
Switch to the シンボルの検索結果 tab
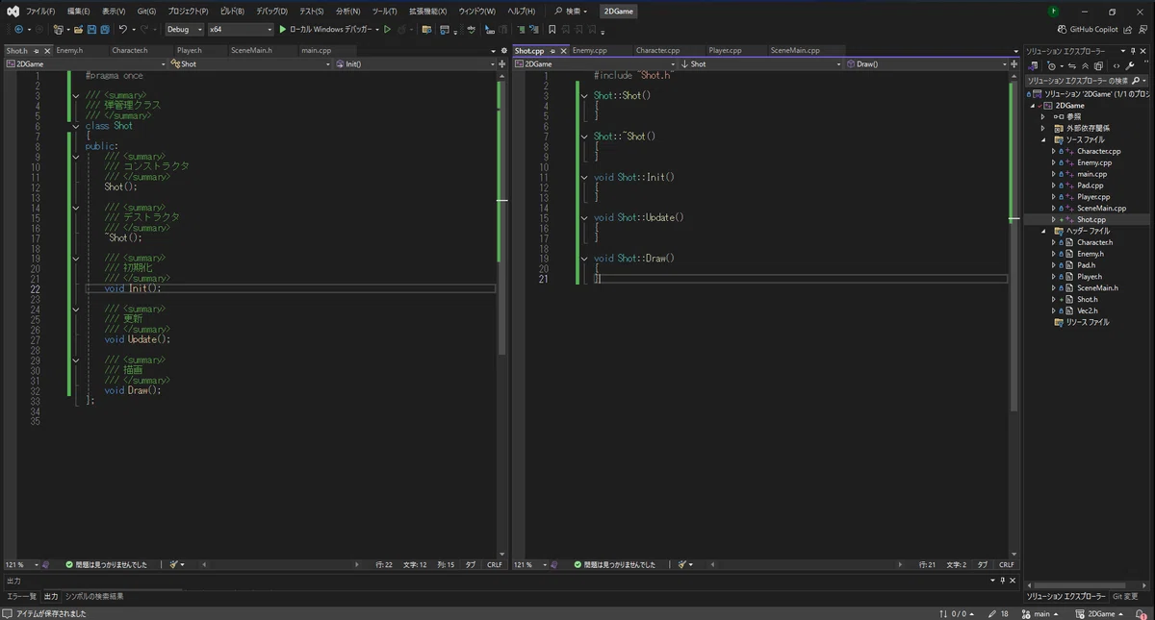coord(94,596)
